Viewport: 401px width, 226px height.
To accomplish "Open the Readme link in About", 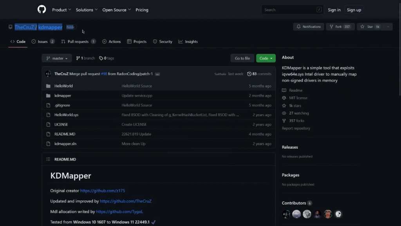I will 292,90.
